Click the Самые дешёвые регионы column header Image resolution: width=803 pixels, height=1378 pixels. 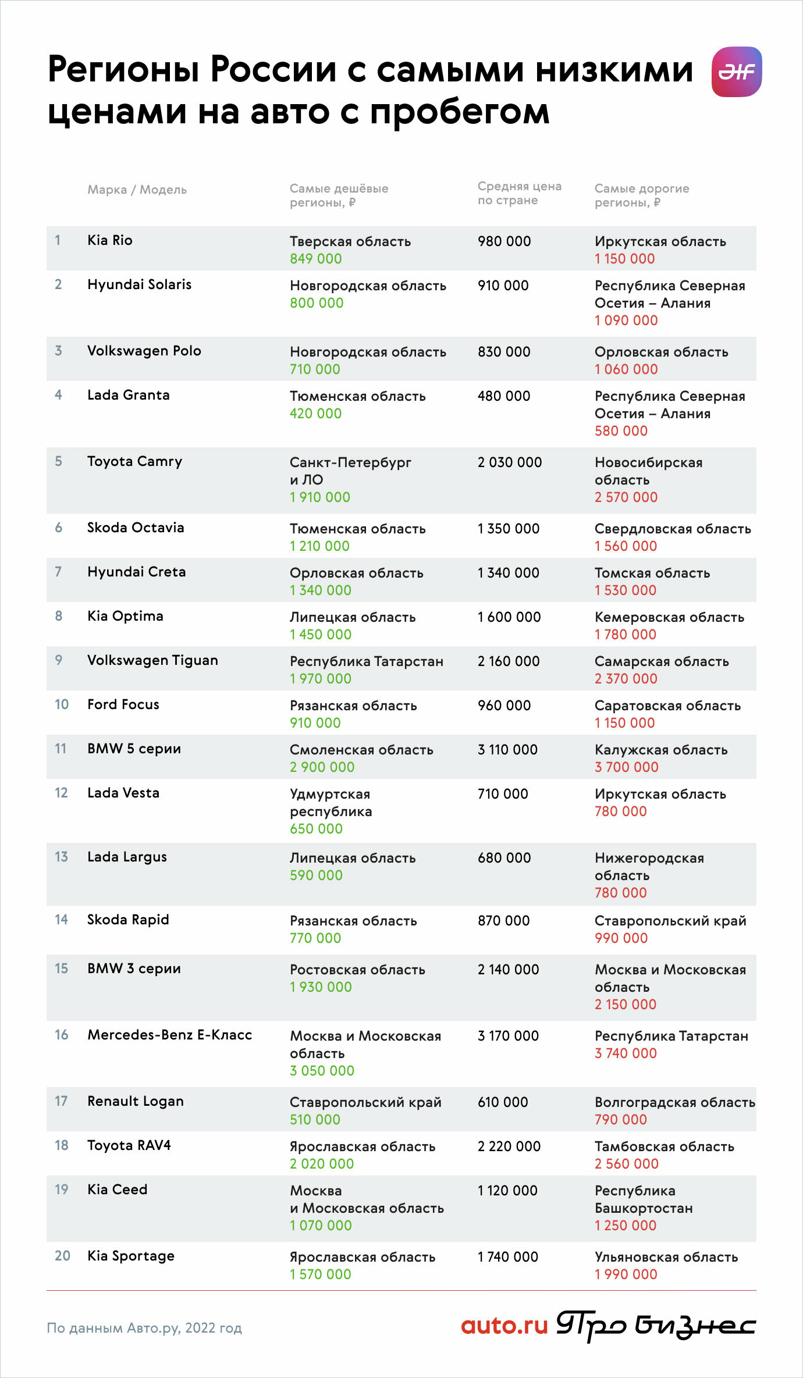click(339, 195)
